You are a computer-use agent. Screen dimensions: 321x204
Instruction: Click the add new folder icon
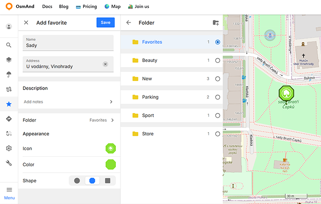click(216, 23)
